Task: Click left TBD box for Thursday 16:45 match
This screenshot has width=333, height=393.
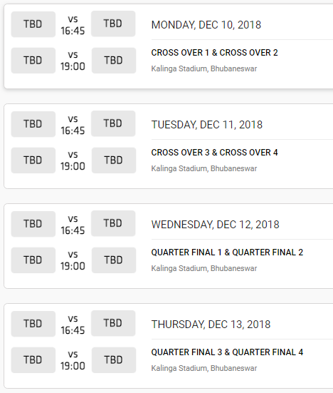Action: point(33,324)
